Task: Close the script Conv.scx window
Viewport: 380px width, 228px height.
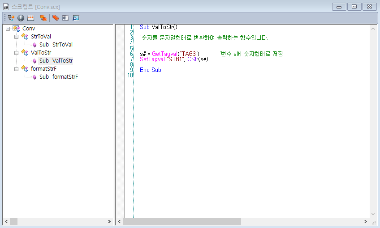Action: (370, 7)
